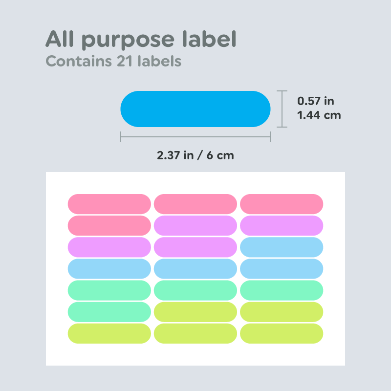
Task: Choose the yellow label in sixth row, right column
Action: coord(282,311)
